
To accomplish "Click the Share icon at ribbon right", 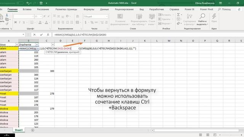I will (239, 9).
